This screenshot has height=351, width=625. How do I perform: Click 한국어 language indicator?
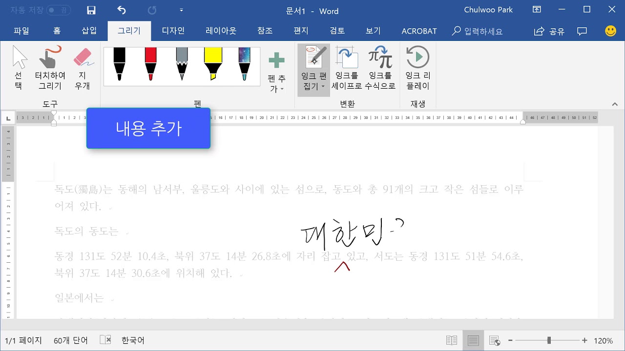[x=133, y=340]
